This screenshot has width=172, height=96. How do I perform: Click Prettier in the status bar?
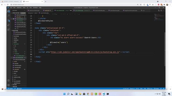pos(156,89)
